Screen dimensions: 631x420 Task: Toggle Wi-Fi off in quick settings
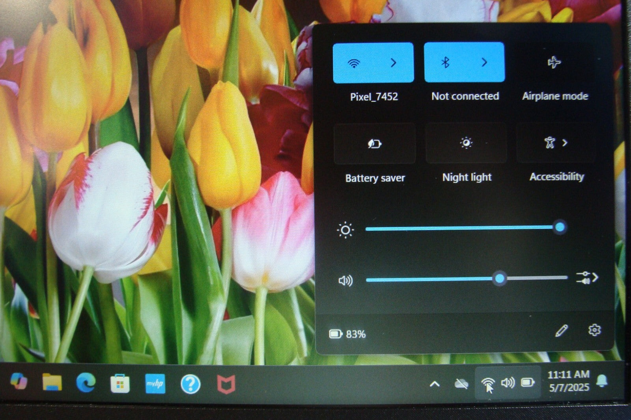(354, 63)
